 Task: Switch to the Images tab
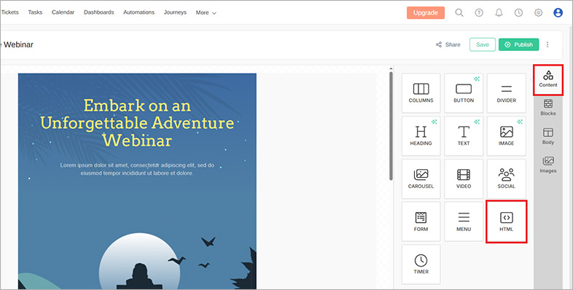[x=547, y=165]
